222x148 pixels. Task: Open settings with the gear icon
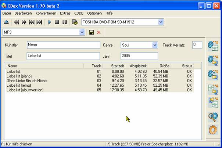click(213, 130)
